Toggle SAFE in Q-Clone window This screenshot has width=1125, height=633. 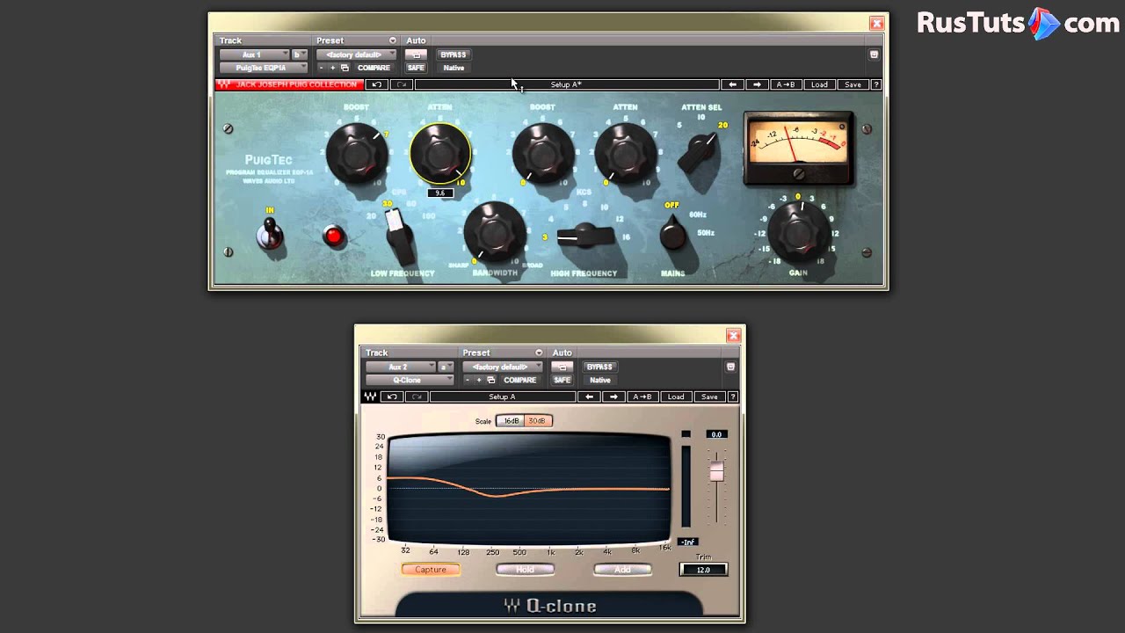coord(562,380)
